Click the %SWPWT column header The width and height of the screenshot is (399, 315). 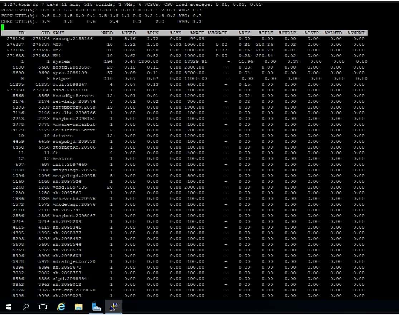[x=356, y=33]
